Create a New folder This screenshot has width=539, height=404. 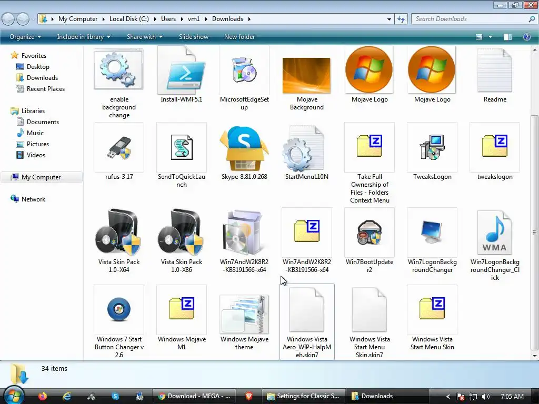click(239, 37)
